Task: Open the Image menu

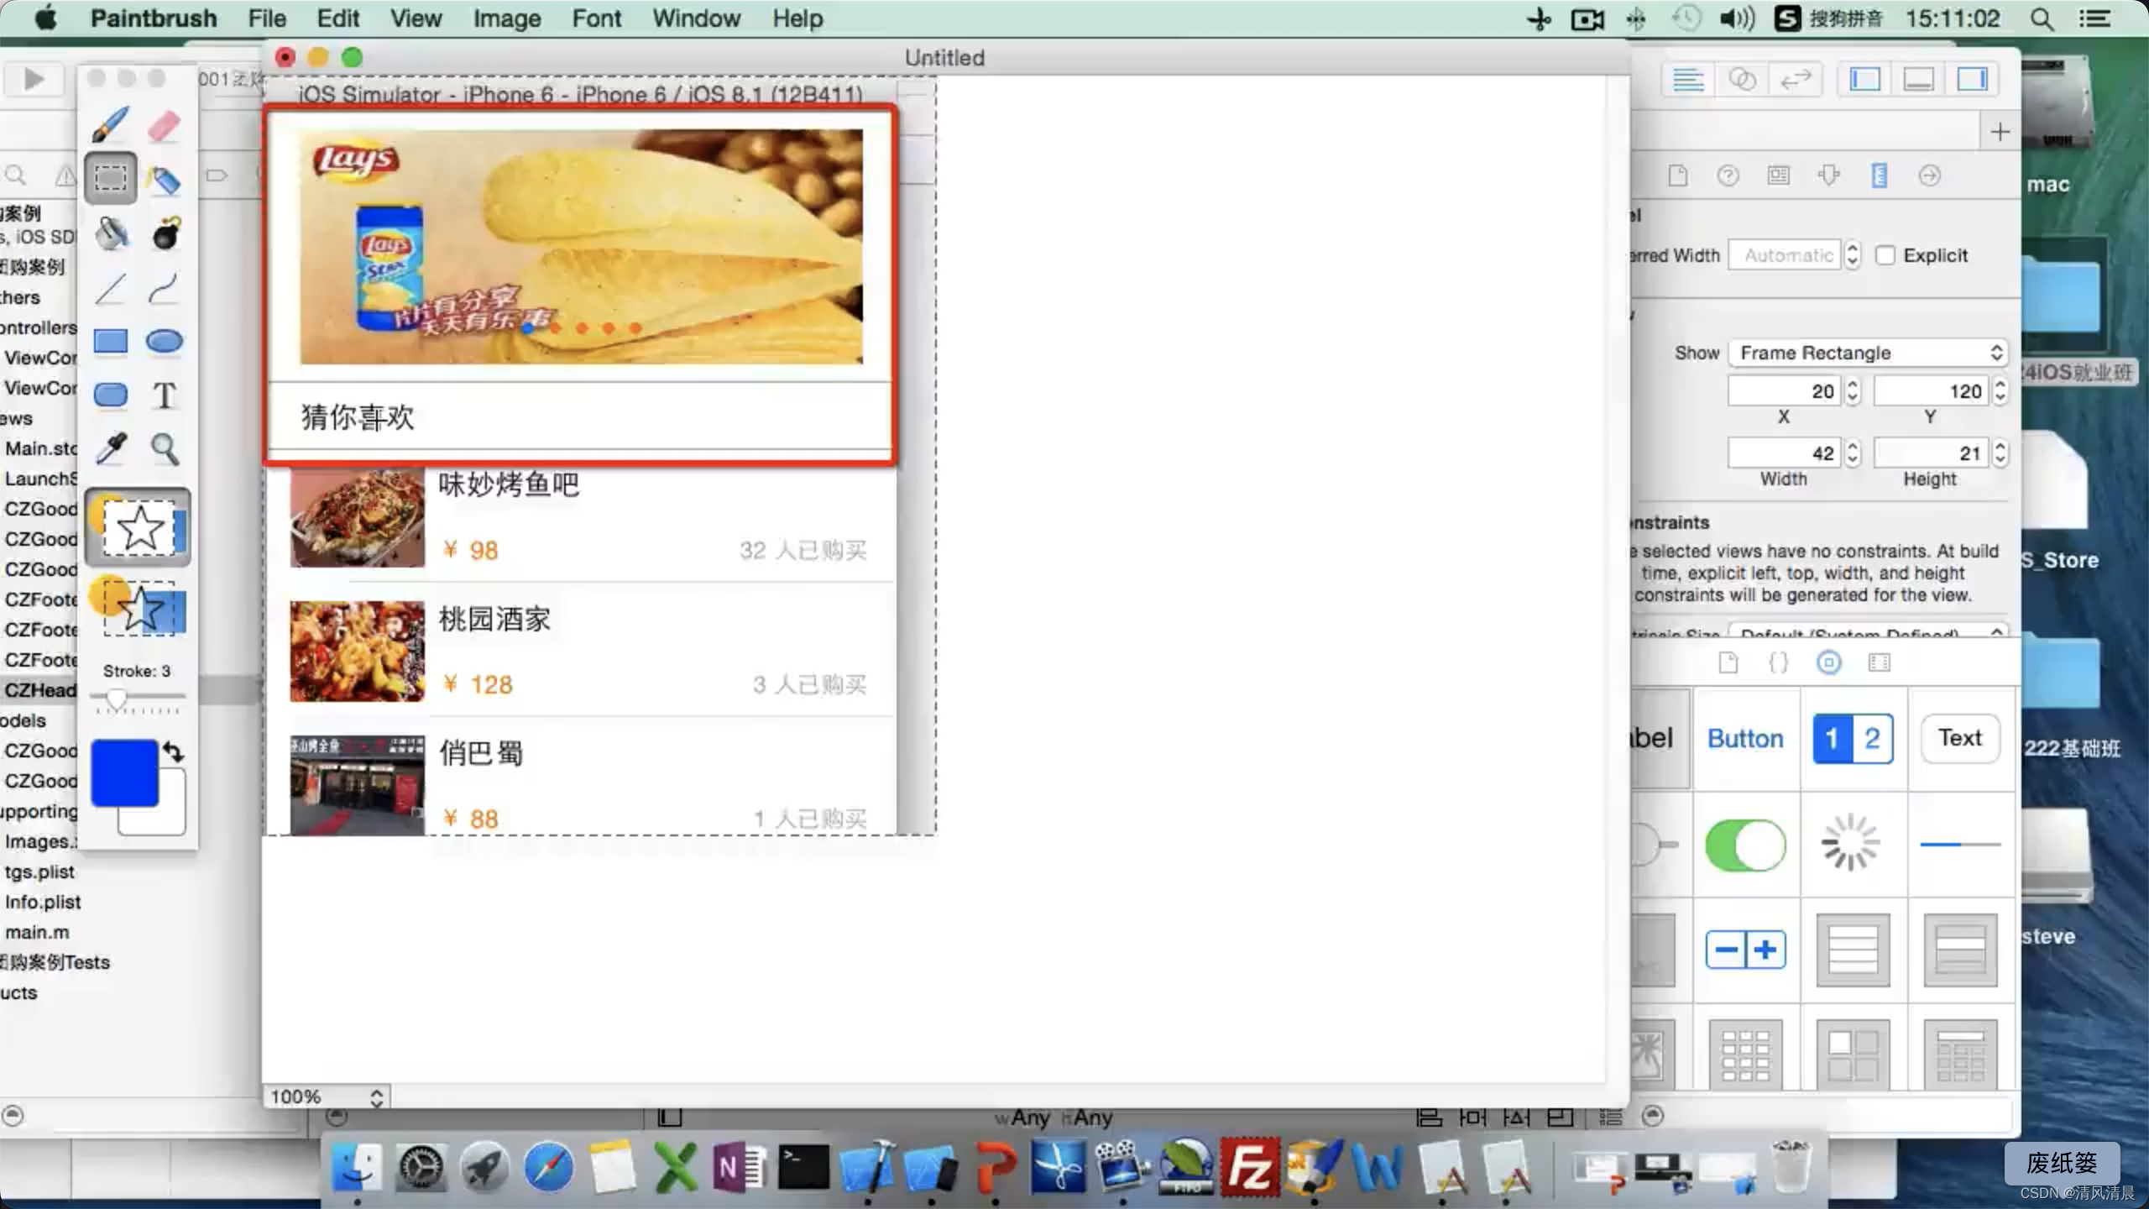Action: 507,18
